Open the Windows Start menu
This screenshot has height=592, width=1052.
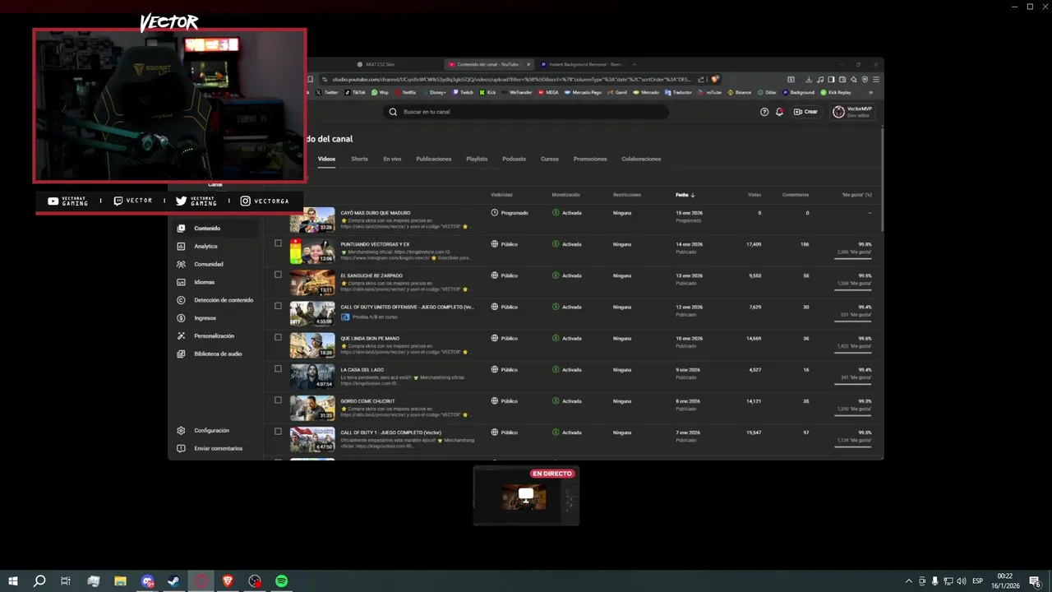13,581
